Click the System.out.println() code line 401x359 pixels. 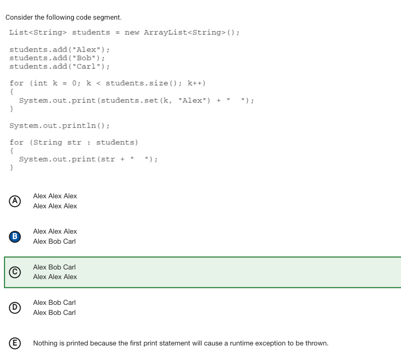coord(60,125)
